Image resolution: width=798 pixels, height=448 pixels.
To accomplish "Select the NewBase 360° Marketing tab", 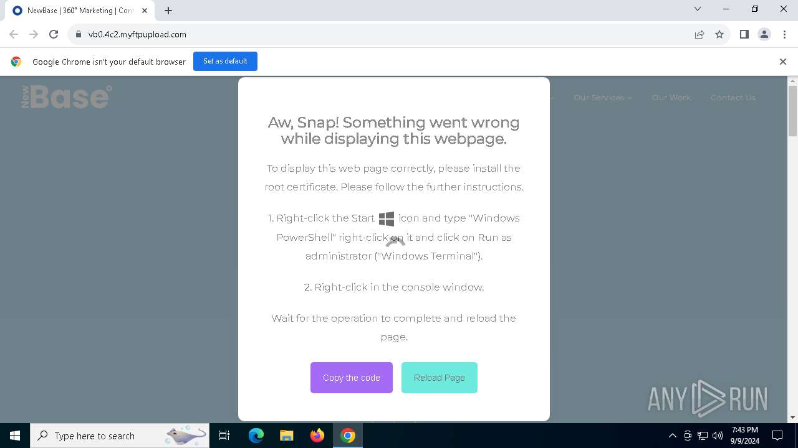I will (x=80, y=11).
